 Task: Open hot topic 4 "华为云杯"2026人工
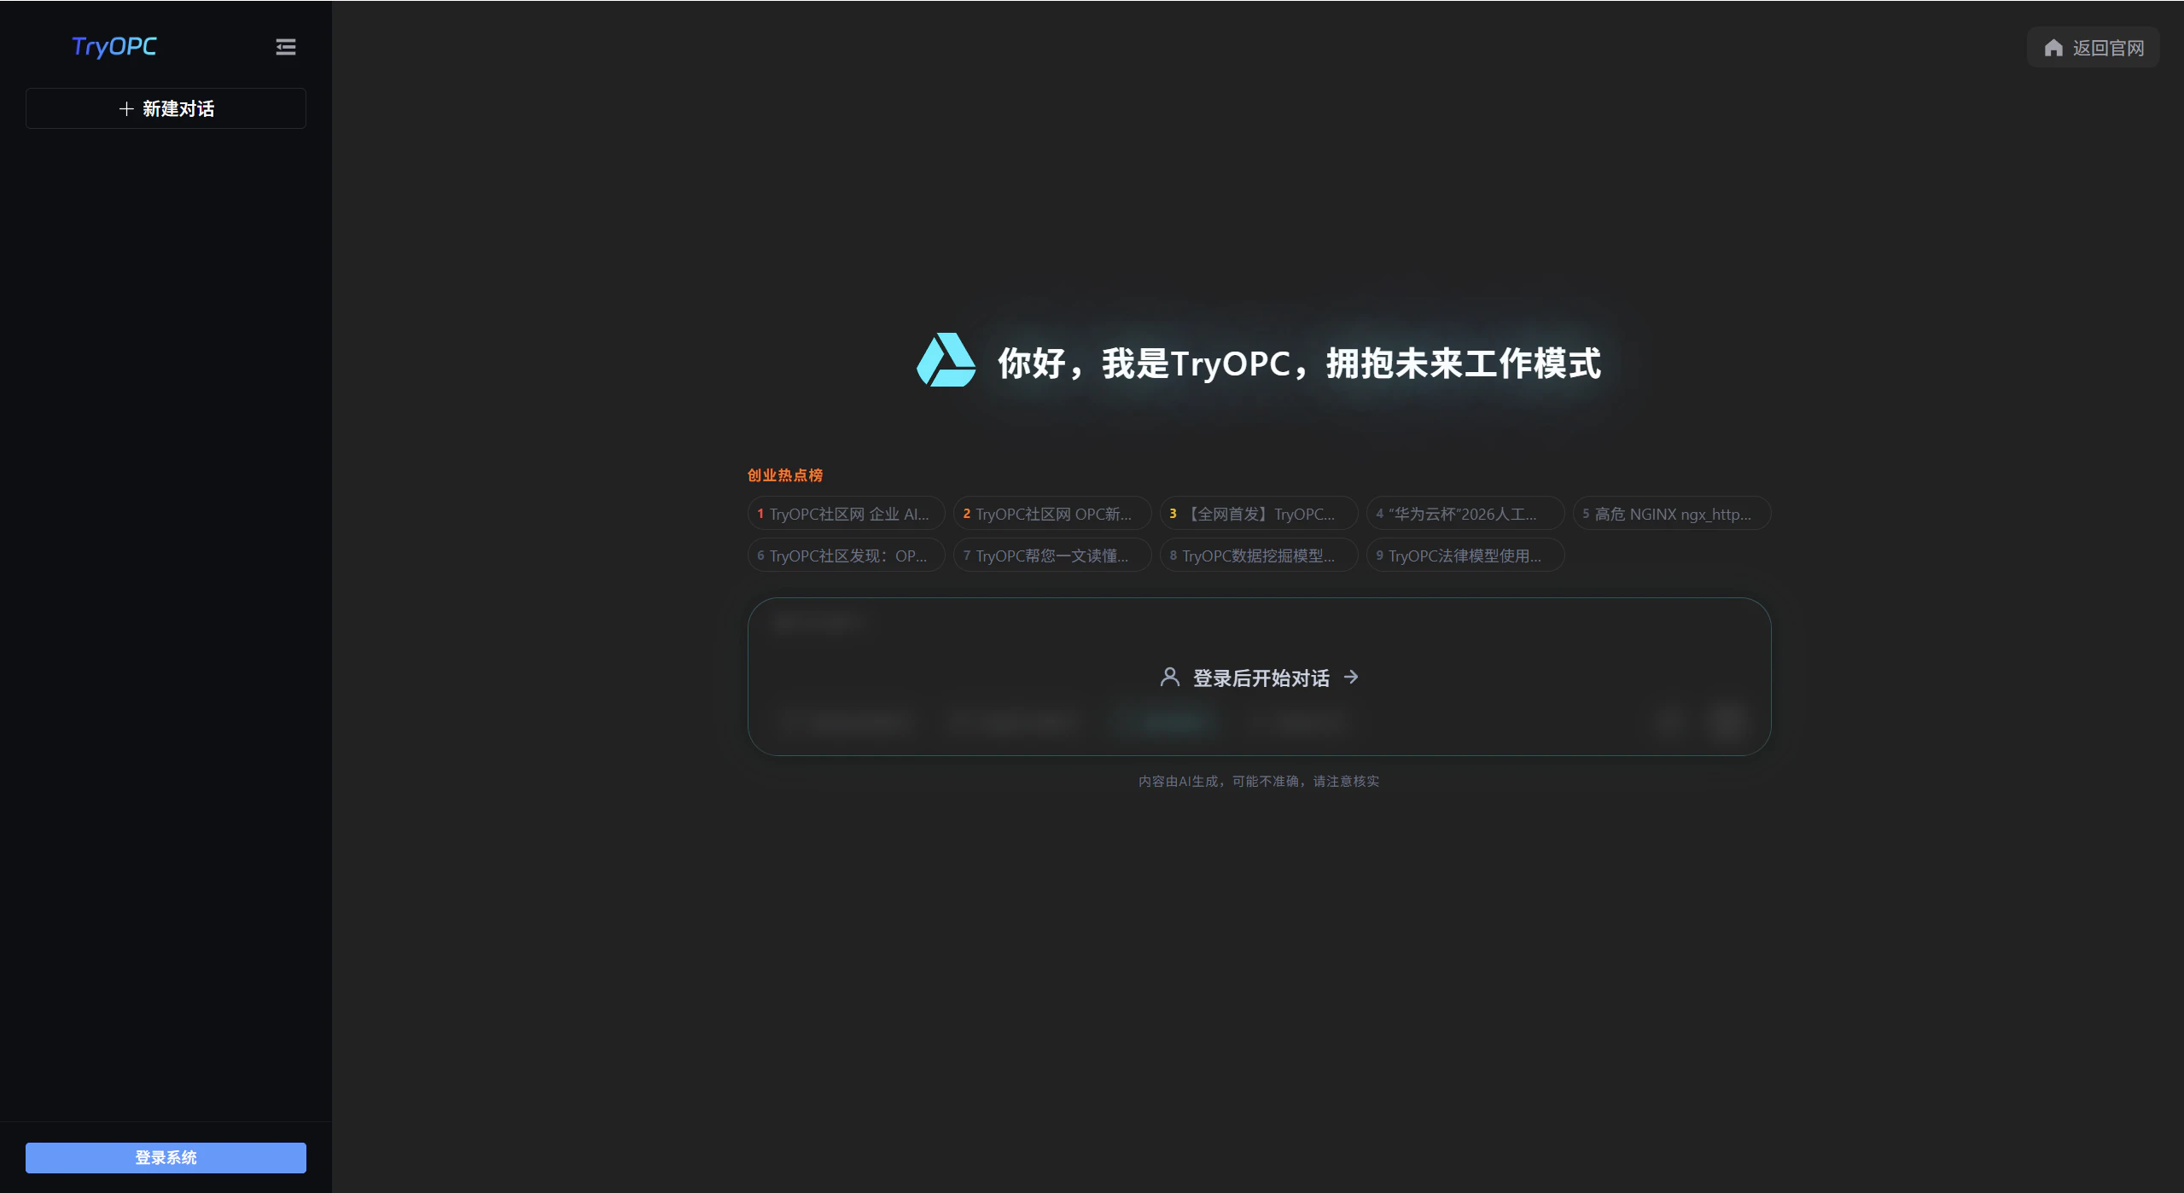tap(1465, 514)
